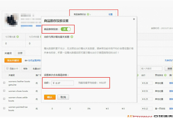The width and height of the screenshot is (173, 118).
Task: Click the 批量出价 button
Action: coord(36,69)
